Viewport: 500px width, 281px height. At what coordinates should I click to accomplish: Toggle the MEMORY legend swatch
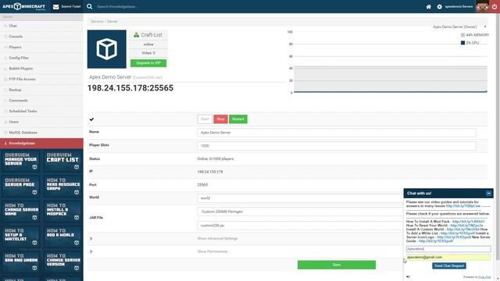[462, 35]
